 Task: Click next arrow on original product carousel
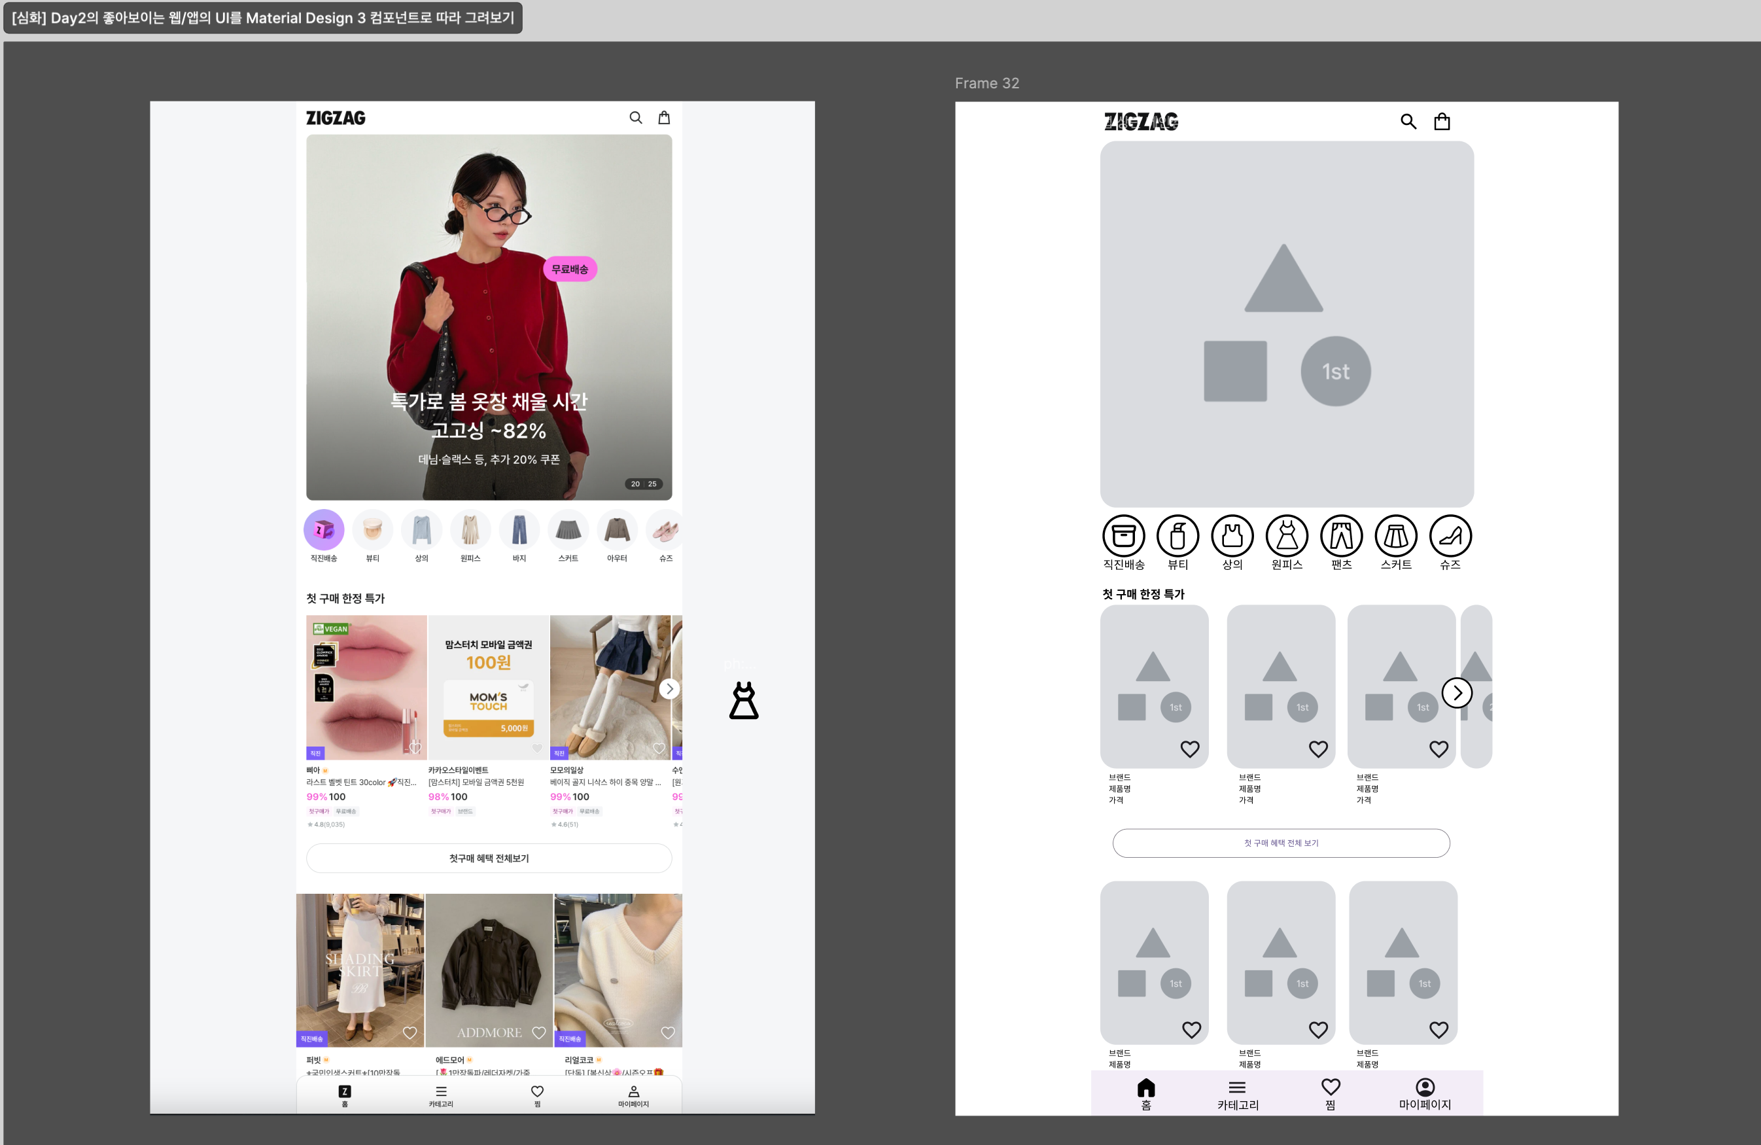pyautogui.click(x=669, y=688)
